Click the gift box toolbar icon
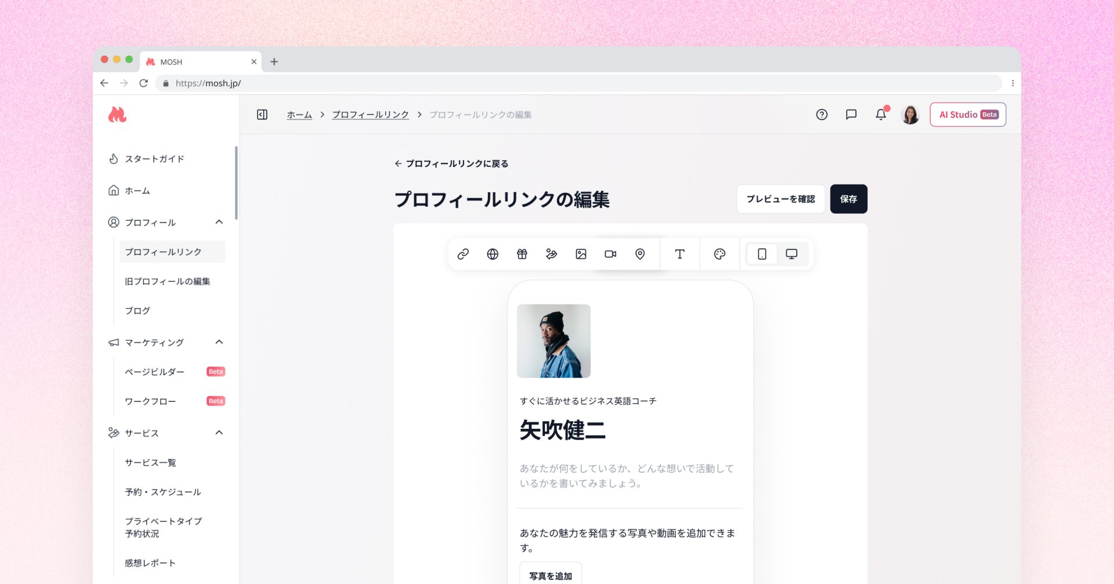The width and height of the screenshot is (1114, 584). click(x=522, y=254)
